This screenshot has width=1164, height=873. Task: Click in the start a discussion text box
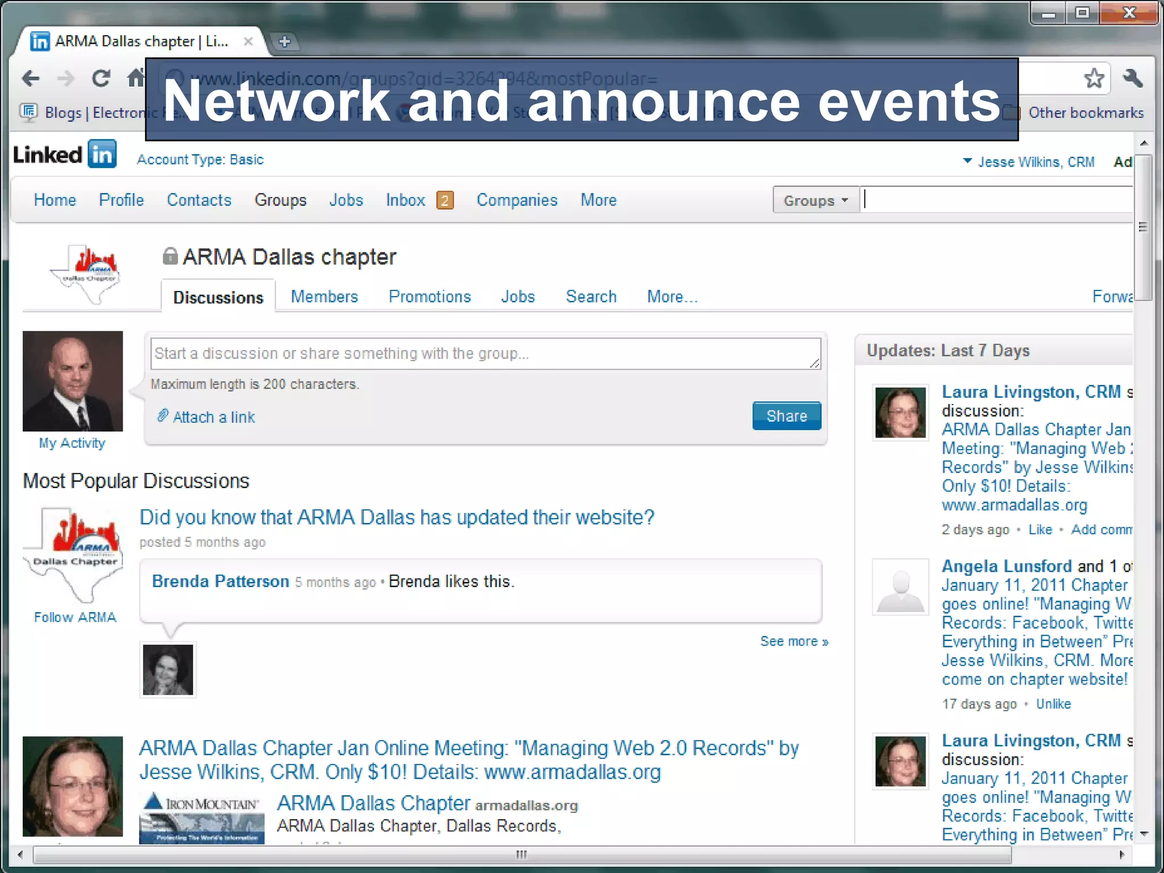(485, 354)
